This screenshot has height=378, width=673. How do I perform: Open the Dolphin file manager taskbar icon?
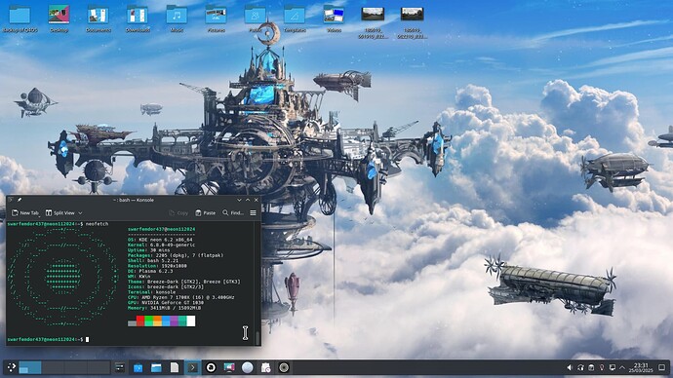[x=156, y=367]
